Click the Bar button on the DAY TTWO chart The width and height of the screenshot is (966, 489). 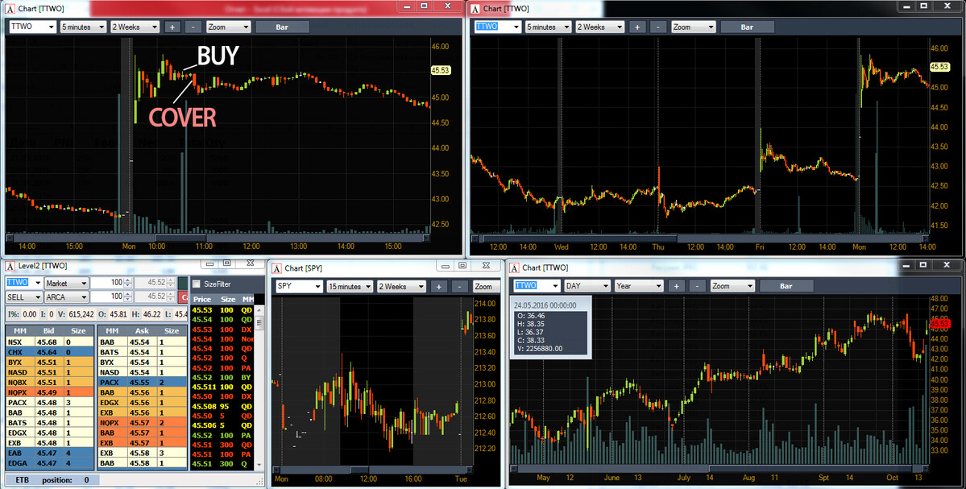pos(786,286)
